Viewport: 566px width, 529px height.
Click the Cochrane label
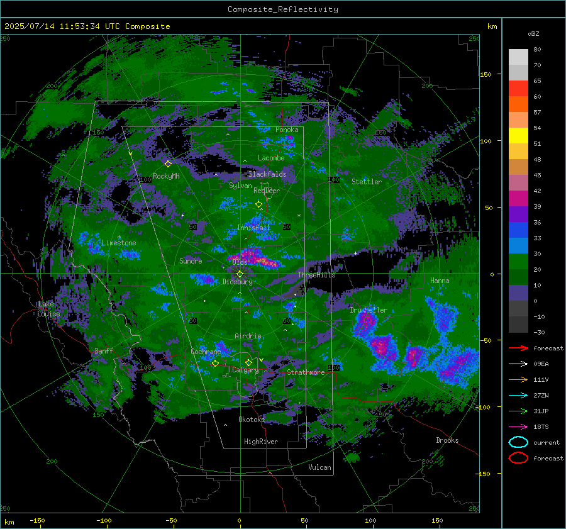tap(206, 352)
